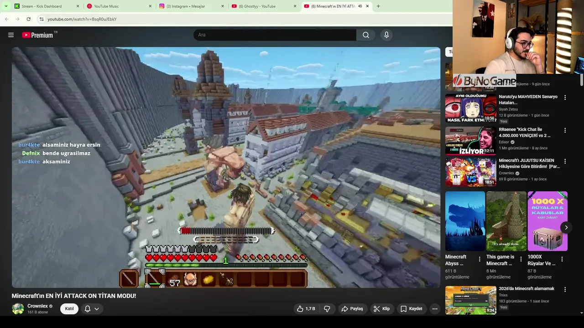The height and width of the screenshot is (328, 584).
Task: Open RRaenee Kick Chat İle 4.000.000 YENİÇERİ video thumbnail
Action: [x=471, y=141]
